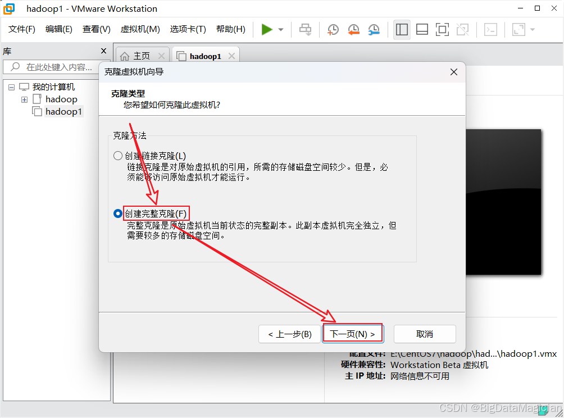Click the VMware Workstation app logo
564x418 pixels.
click(9, 8)
